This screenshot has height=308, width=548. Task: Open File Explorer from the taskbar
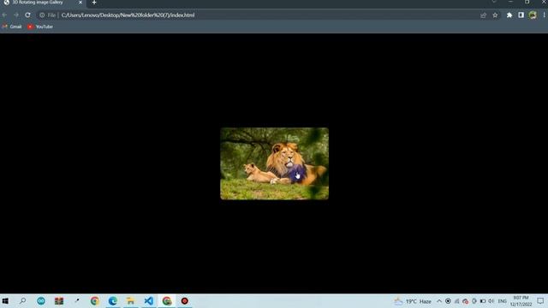131,300
